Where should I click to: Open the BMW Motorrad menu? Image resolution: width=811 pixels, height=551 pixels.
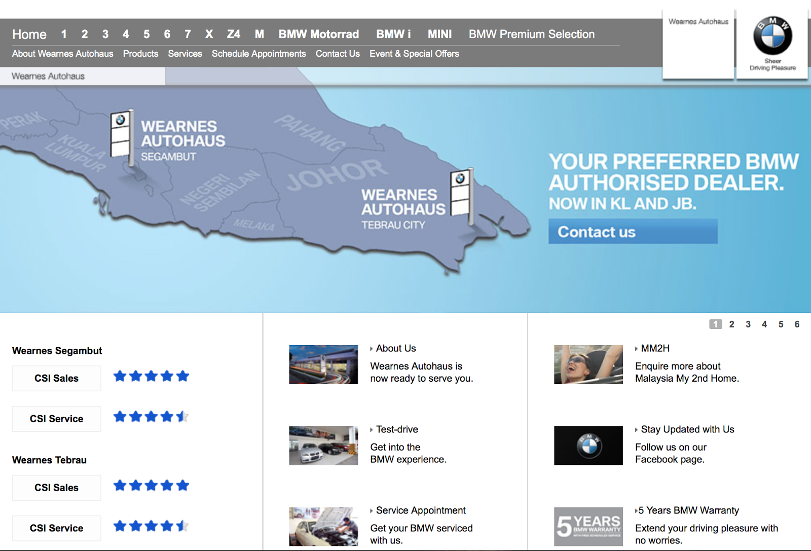[319, 34]
